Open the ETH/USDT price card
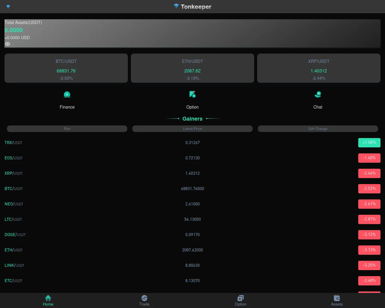Image resolution: width=385 pixels, height=308 pixels. [192, 68]
